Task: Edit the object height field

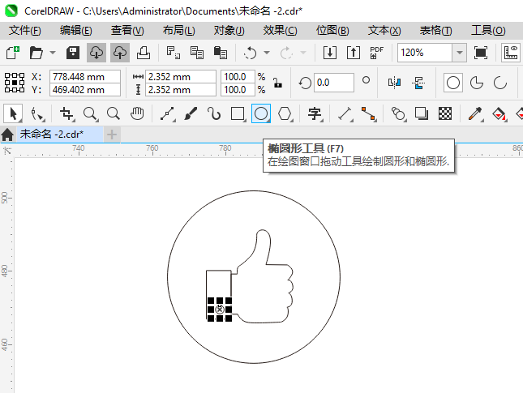Action: coord(181,90)
